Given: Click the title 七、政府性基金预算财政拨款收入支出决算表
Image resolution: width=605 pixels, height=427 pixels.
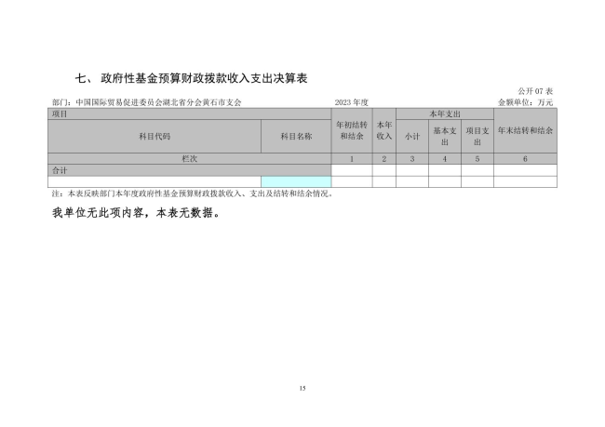Looking at the screenshot, I should (x=191, y=79).
